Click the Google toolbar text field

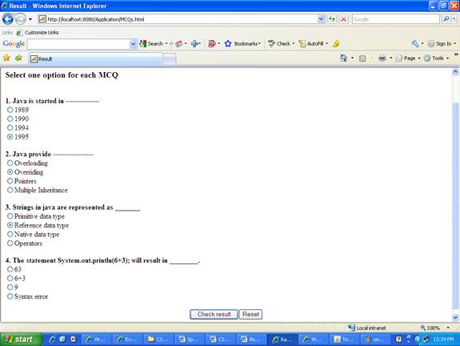[x=78, y=44]
